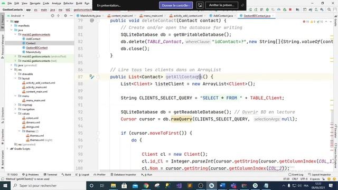Expand the drawable folder
Viewport: 338px width, 190px height.
pos(15,74)
